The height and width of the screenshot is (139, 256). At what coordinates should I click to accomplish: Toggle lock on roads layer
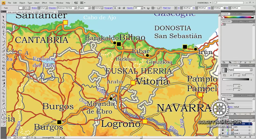point(226,130)
